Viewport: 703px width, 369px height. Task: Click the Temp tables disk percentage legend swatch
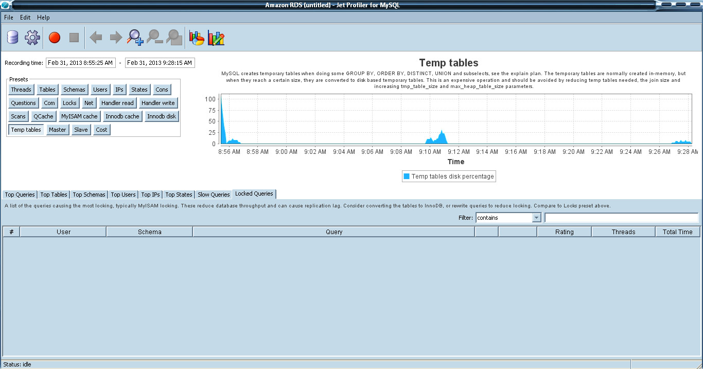[x=407, y=176]
